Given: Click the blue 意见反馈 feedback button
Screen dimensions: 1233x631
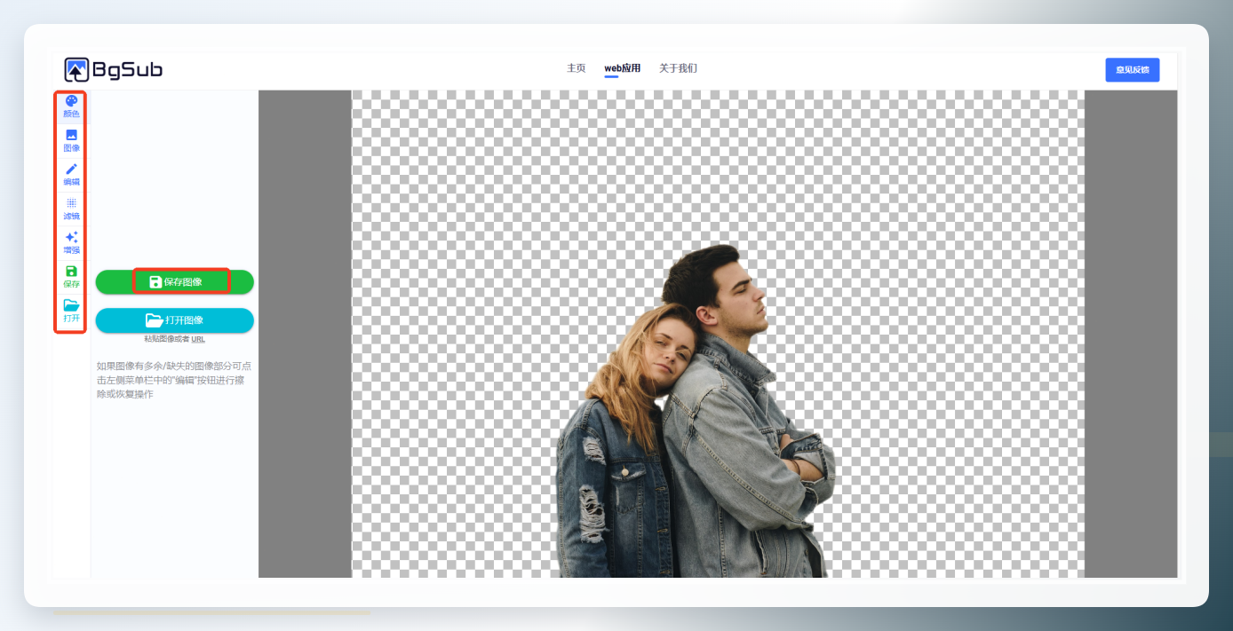Looking at the screenshot, I should pyautogui.click(x=1133, y=70).
